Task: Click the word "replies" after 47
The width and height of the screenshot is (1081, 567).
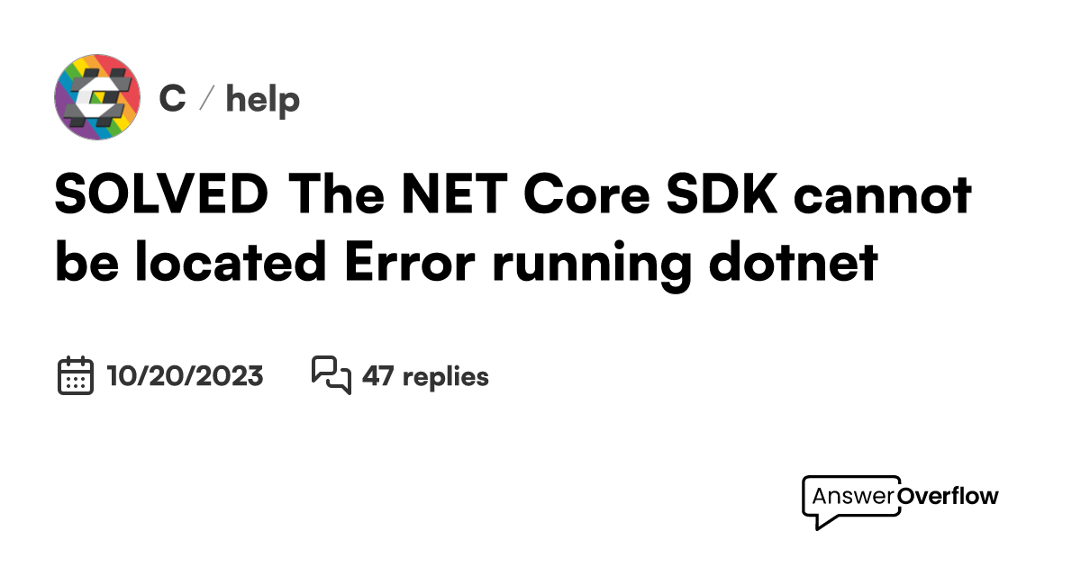Action: tap(445, 376)
